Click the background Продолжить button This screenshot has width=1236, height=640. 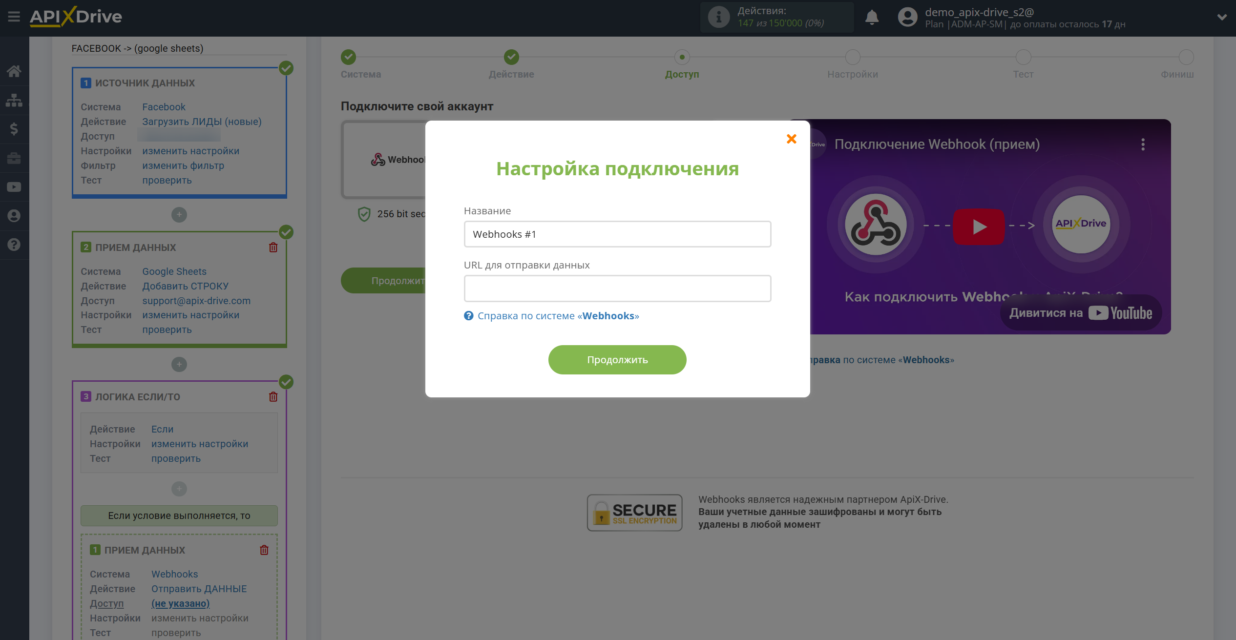383,281
